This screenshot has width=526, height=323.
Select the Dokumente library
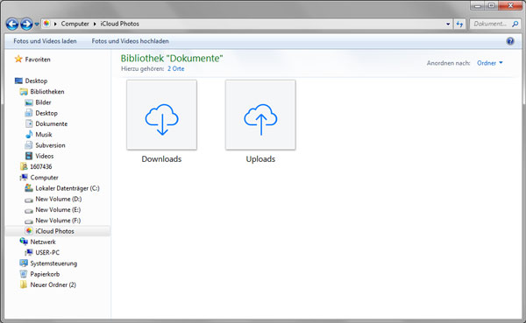coord(52,124)
